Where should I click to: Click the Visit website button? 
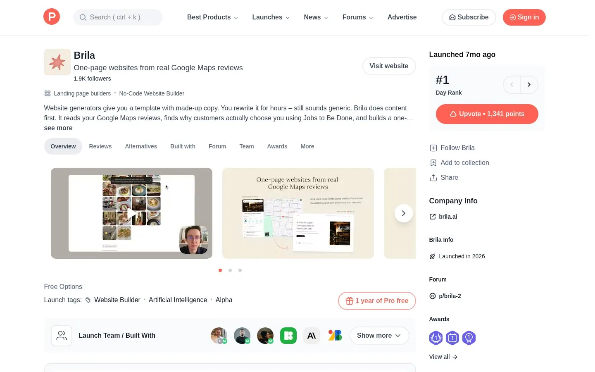389,66
